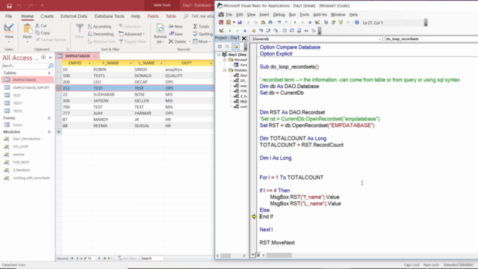Open the do_loop_recordsets procedure dropdown

click(432, 39)
